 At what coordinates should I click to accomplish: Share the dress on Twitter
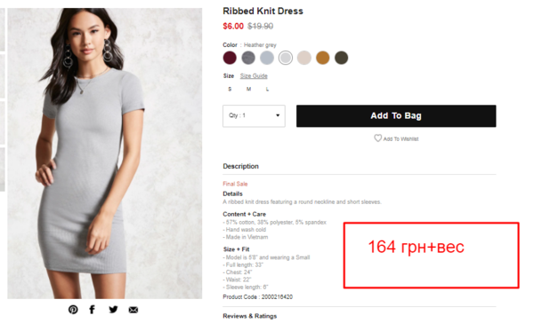click(113, 310)
